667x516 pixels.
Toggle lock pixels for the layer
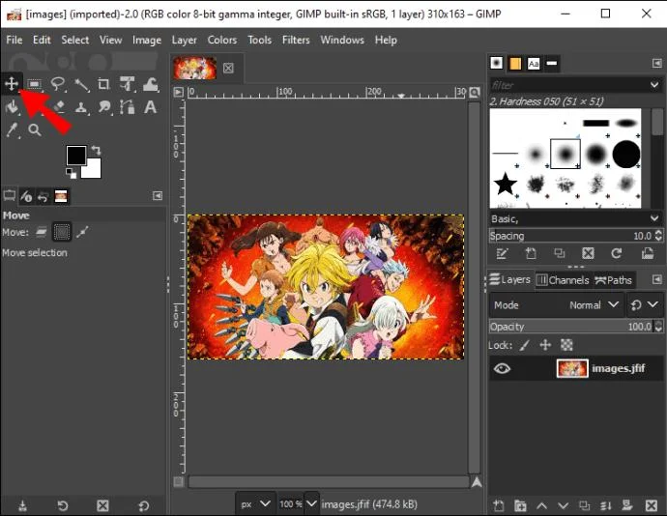pos(525,345)
